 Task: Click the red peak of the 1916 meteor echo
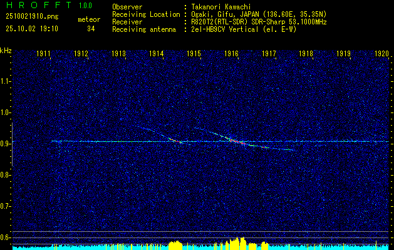237,141
